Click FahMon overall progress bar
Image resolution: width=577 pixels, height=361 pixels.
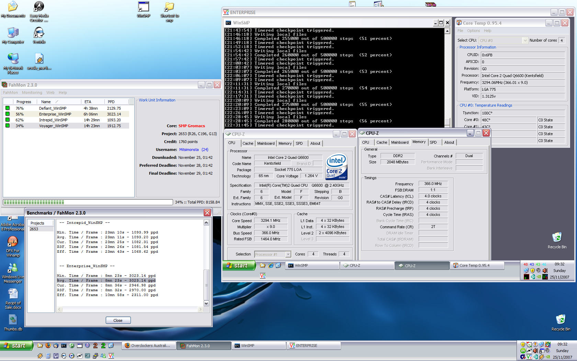[88, 202]
